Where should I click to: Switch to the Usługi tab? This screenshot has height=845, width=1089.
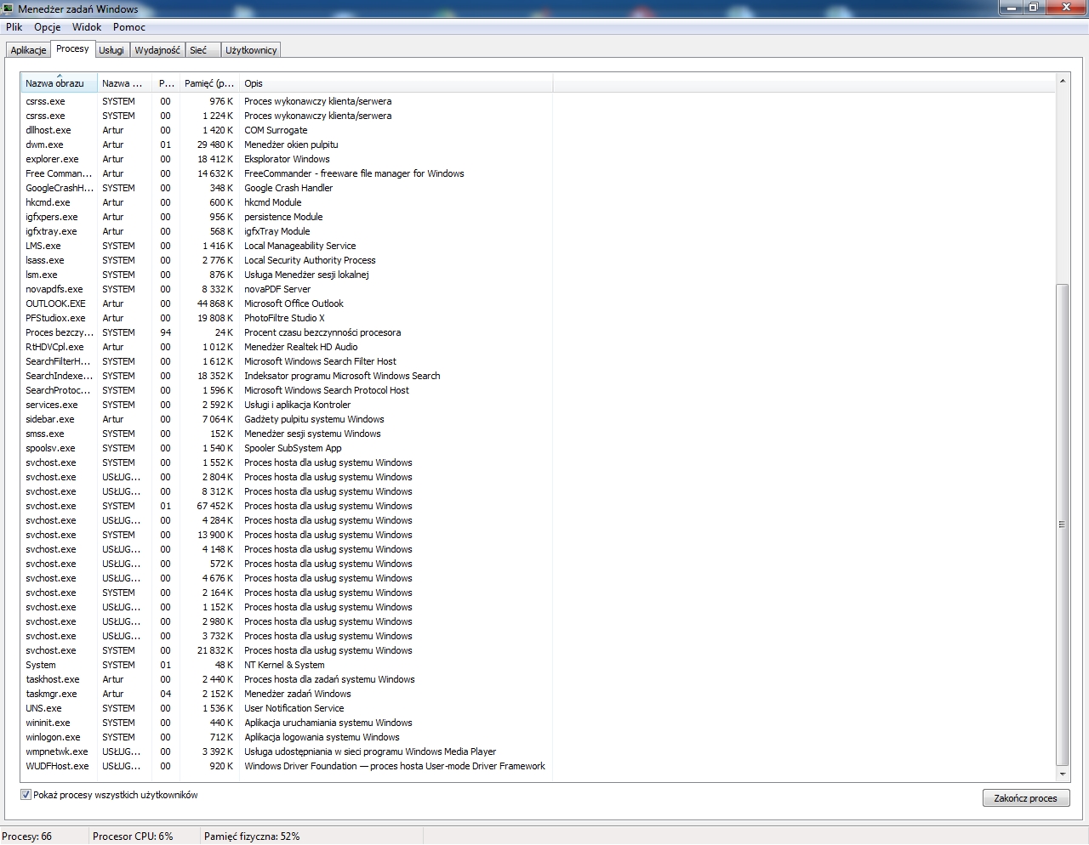point(111,50)
